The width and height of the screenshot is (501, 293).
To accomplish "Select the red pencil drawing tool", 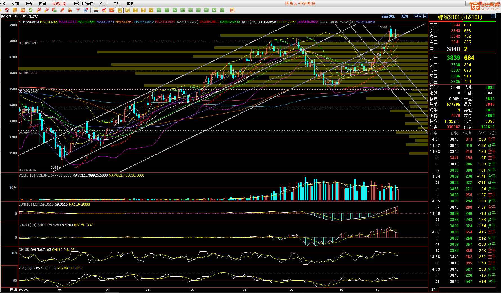I will click(x=62, y=10).
